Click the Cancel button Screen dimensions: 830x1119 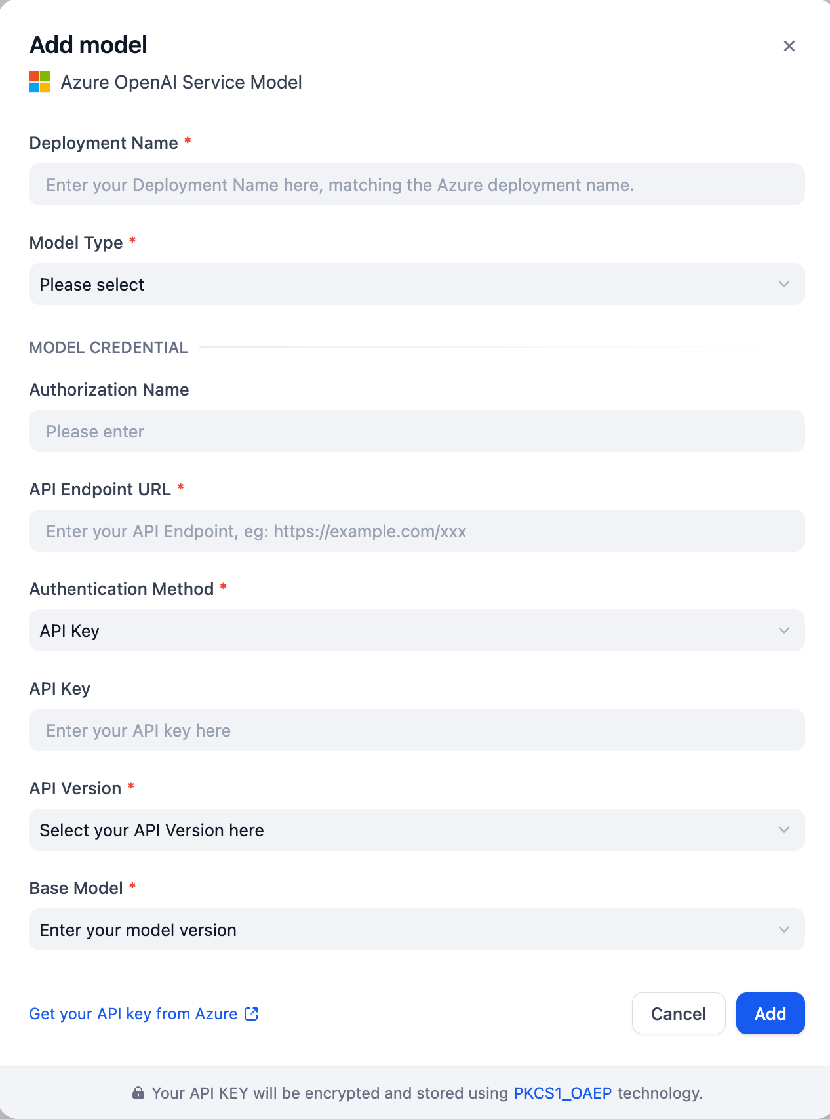pyautogui.click(x=679, y=1013)
